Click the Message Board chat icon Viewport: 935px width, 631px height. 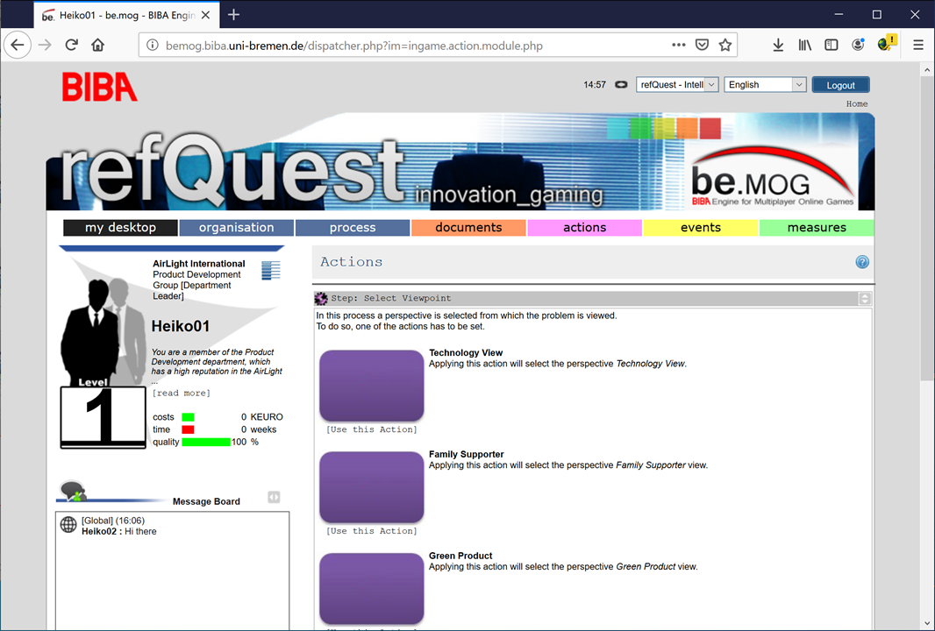click(x=74, y=492)
